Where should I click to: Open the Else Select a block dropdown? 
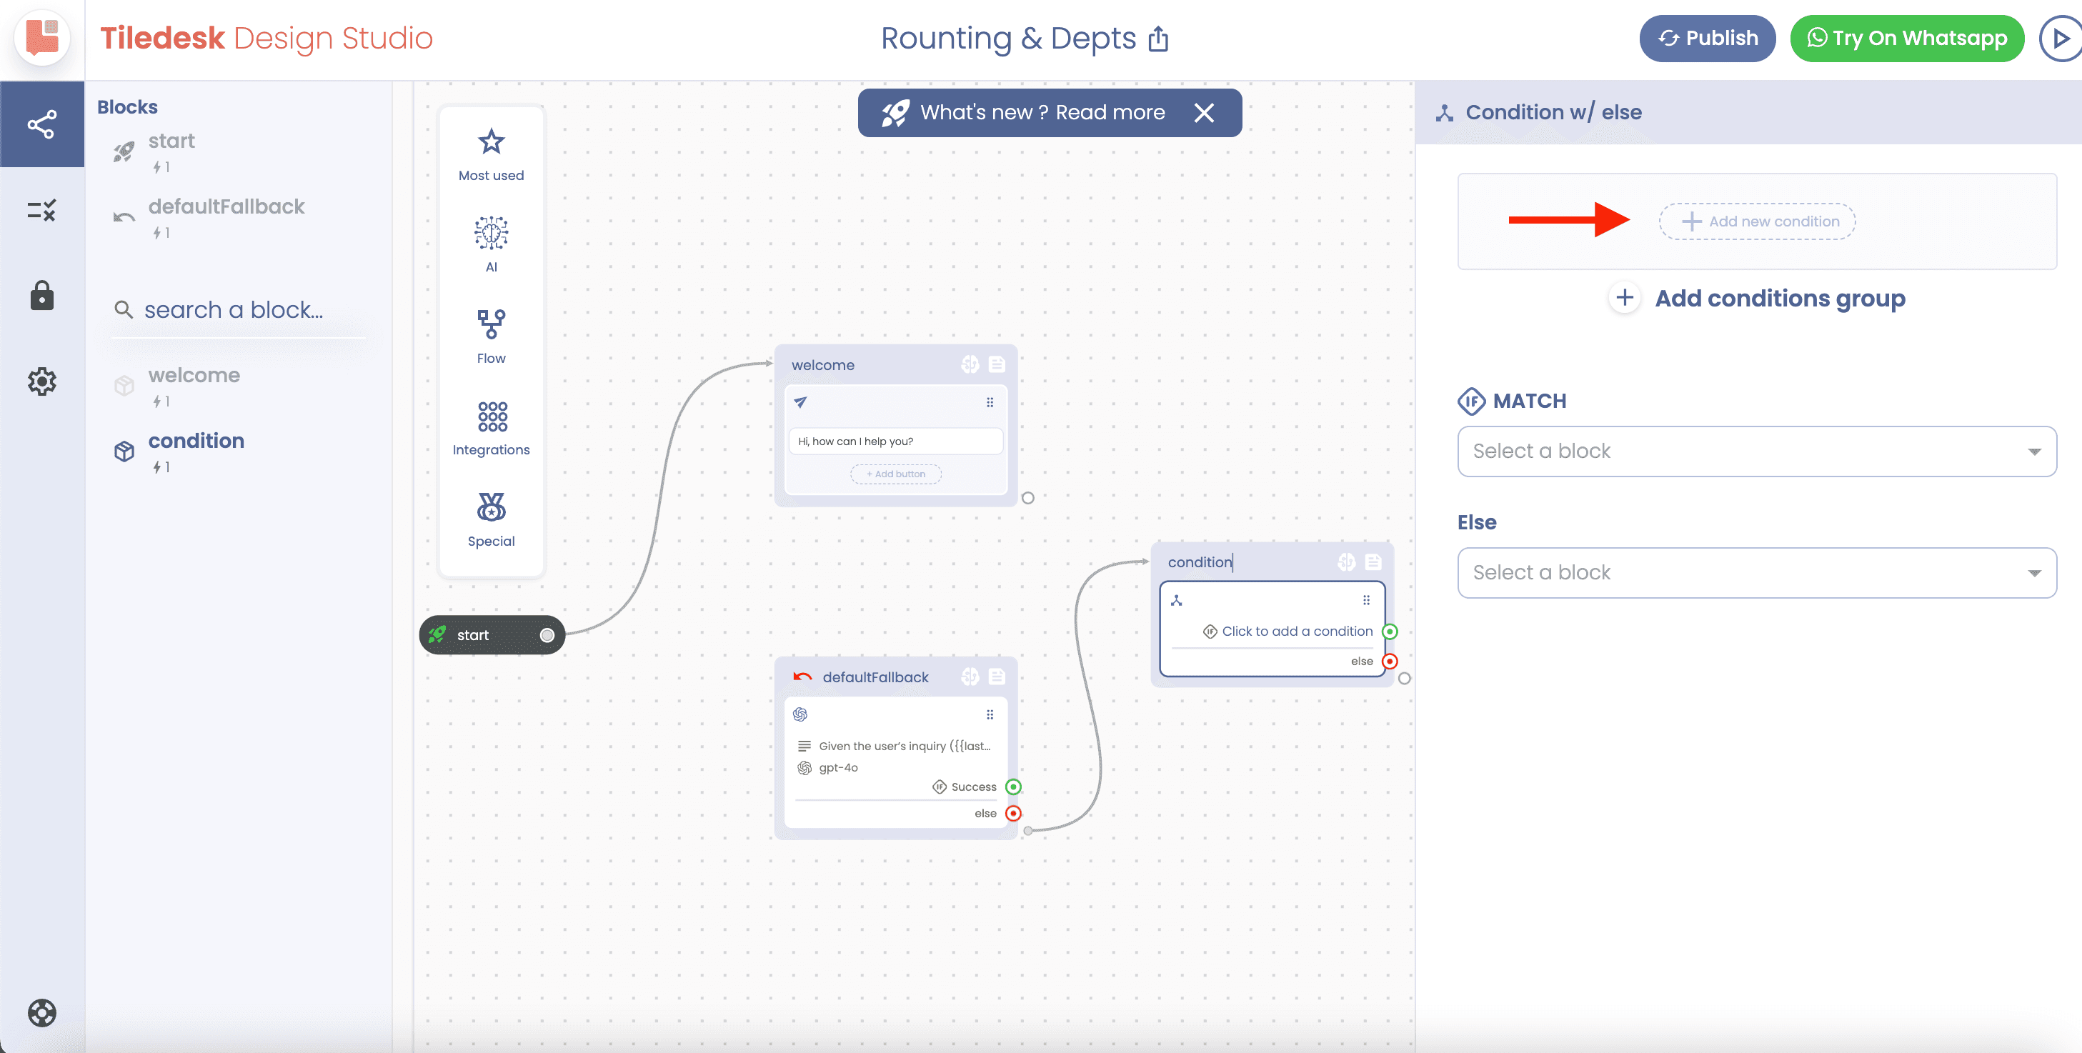coord(1756,572)
